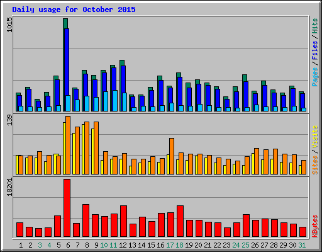The height and width of the screenshot is (252, 322).
Task: Click the red KBytes bar for day 1
Action: pos(19,229)
